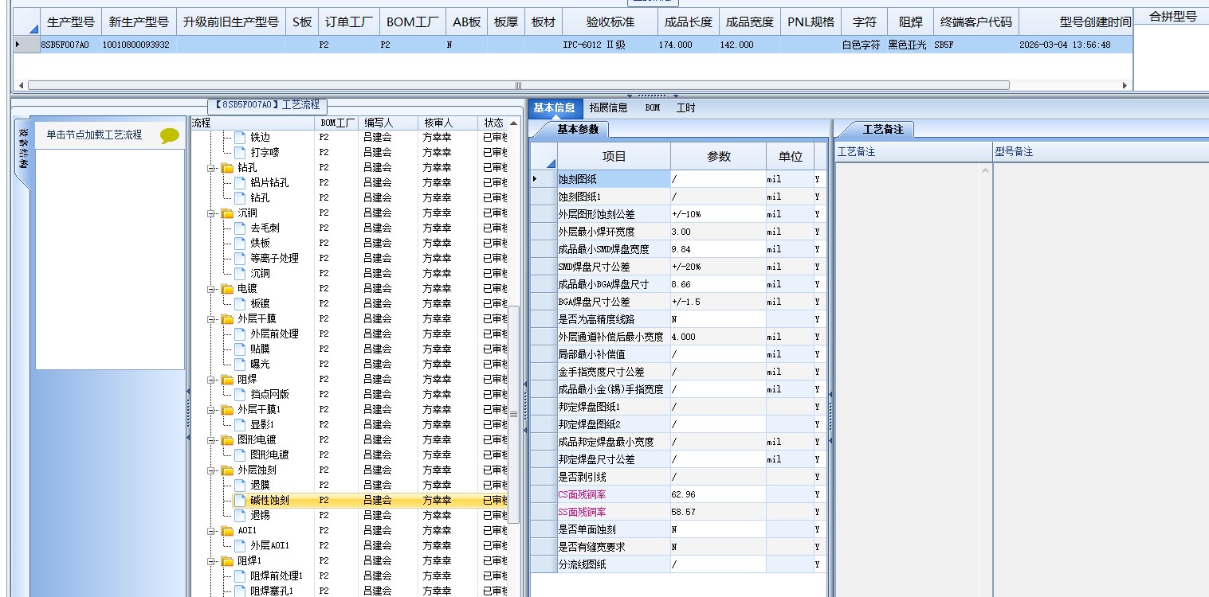Click the 图形电镀 folder icon

pyautogui.click(x=227, y=440)
